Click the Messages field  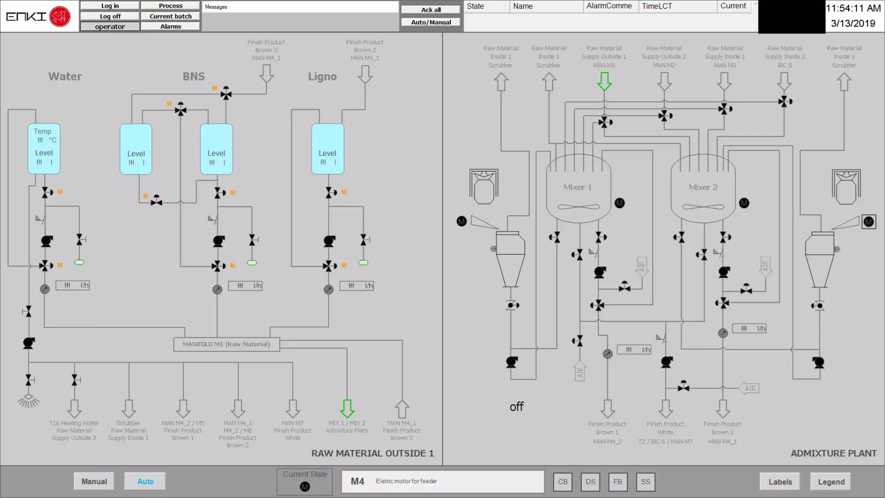[300, 7]
